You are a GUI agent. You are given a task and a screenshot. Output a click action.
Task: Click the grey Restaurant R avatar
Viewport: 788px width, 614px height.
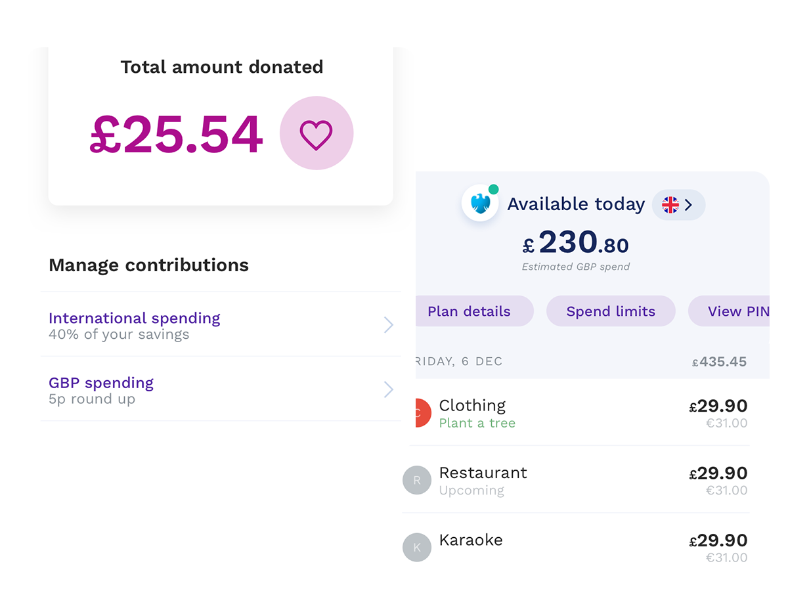pyautogui.click(x=417, y=480)
